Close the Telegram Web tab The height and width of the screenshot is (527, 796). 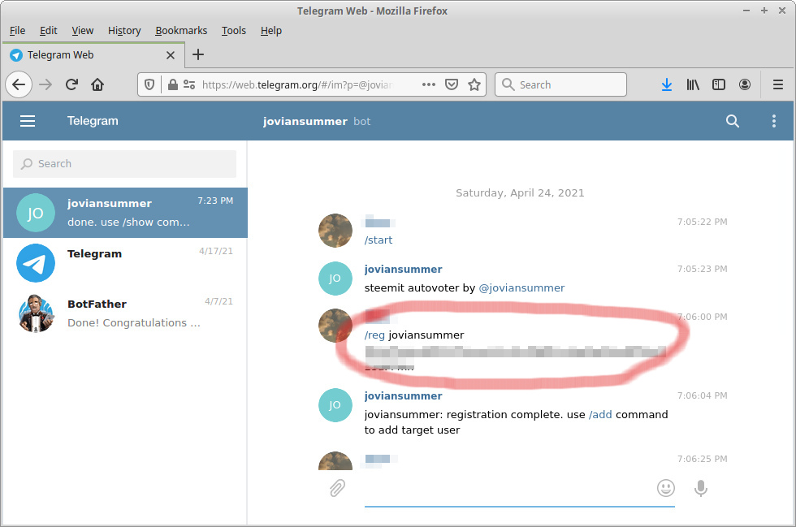(x=171, y=55)
